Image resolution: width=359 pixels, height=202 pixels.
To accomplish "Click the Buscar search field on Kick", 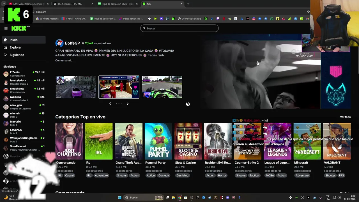I will click(179, 28).
